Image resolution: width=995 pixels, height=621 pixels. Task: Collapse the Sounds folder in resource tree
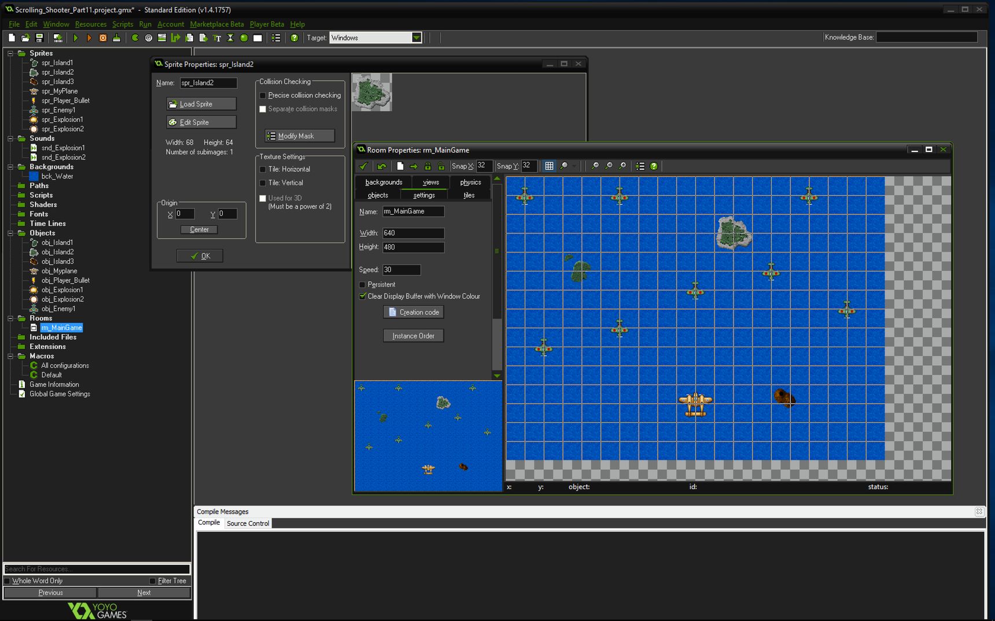point(10,139)
